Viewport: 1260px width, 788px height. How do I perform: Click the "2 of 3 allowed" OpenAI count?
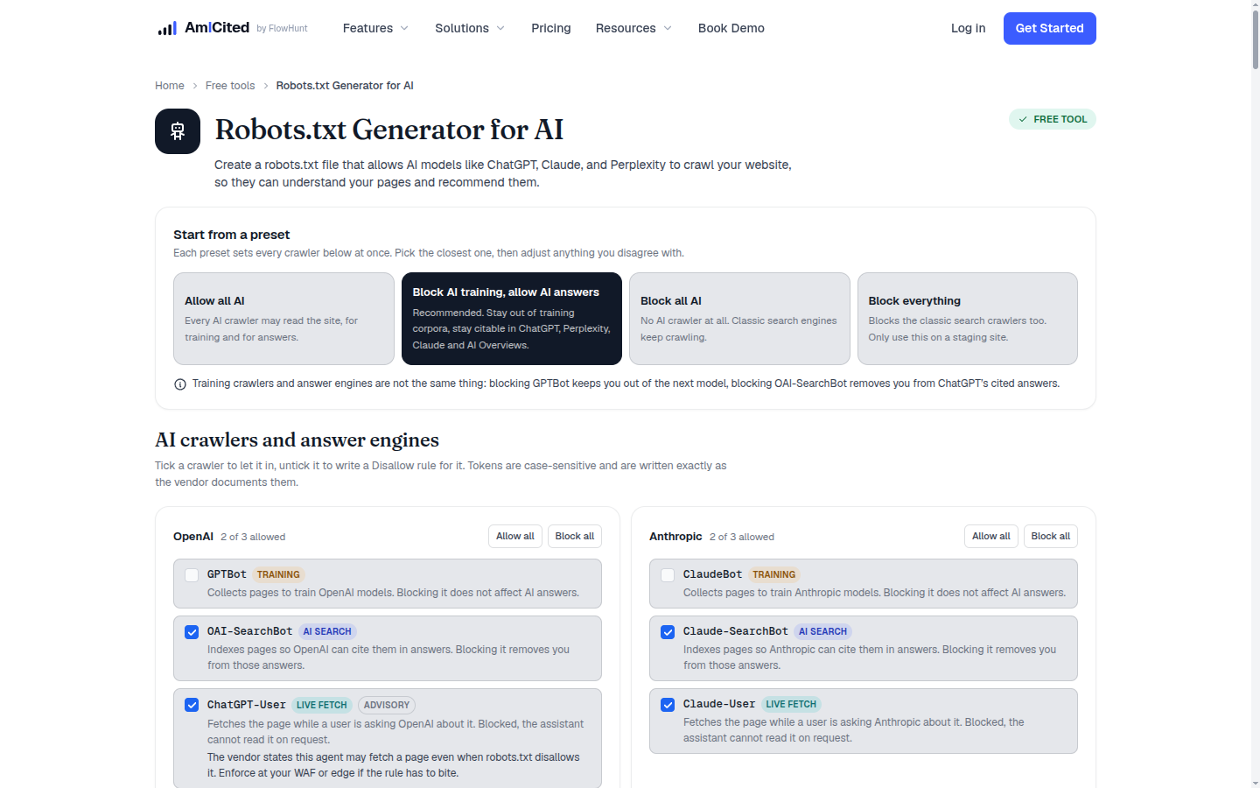pos(253,537)
